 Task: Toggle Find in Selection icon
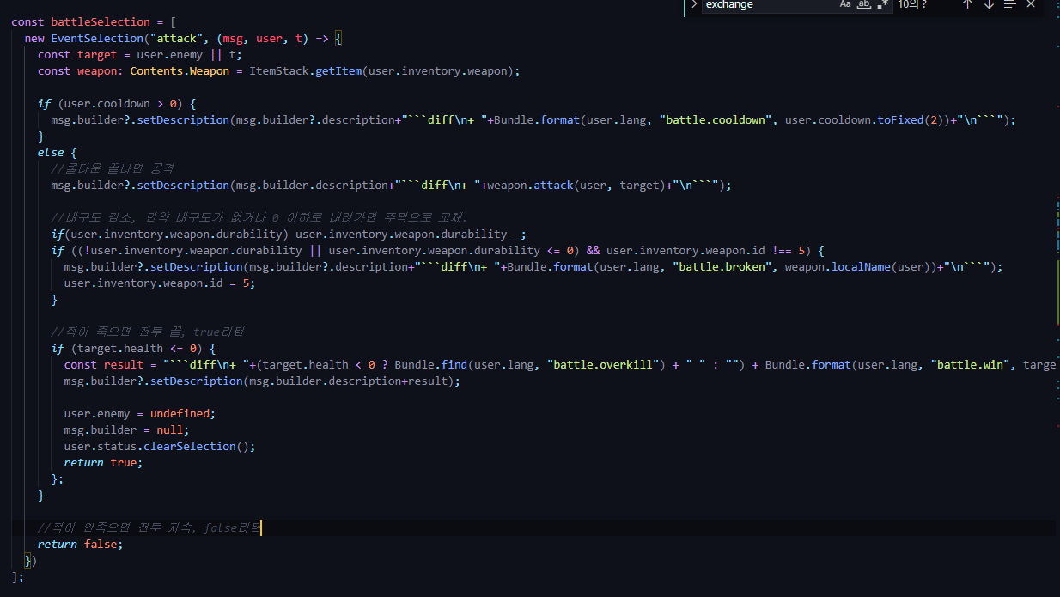(x=1010, y=4)
